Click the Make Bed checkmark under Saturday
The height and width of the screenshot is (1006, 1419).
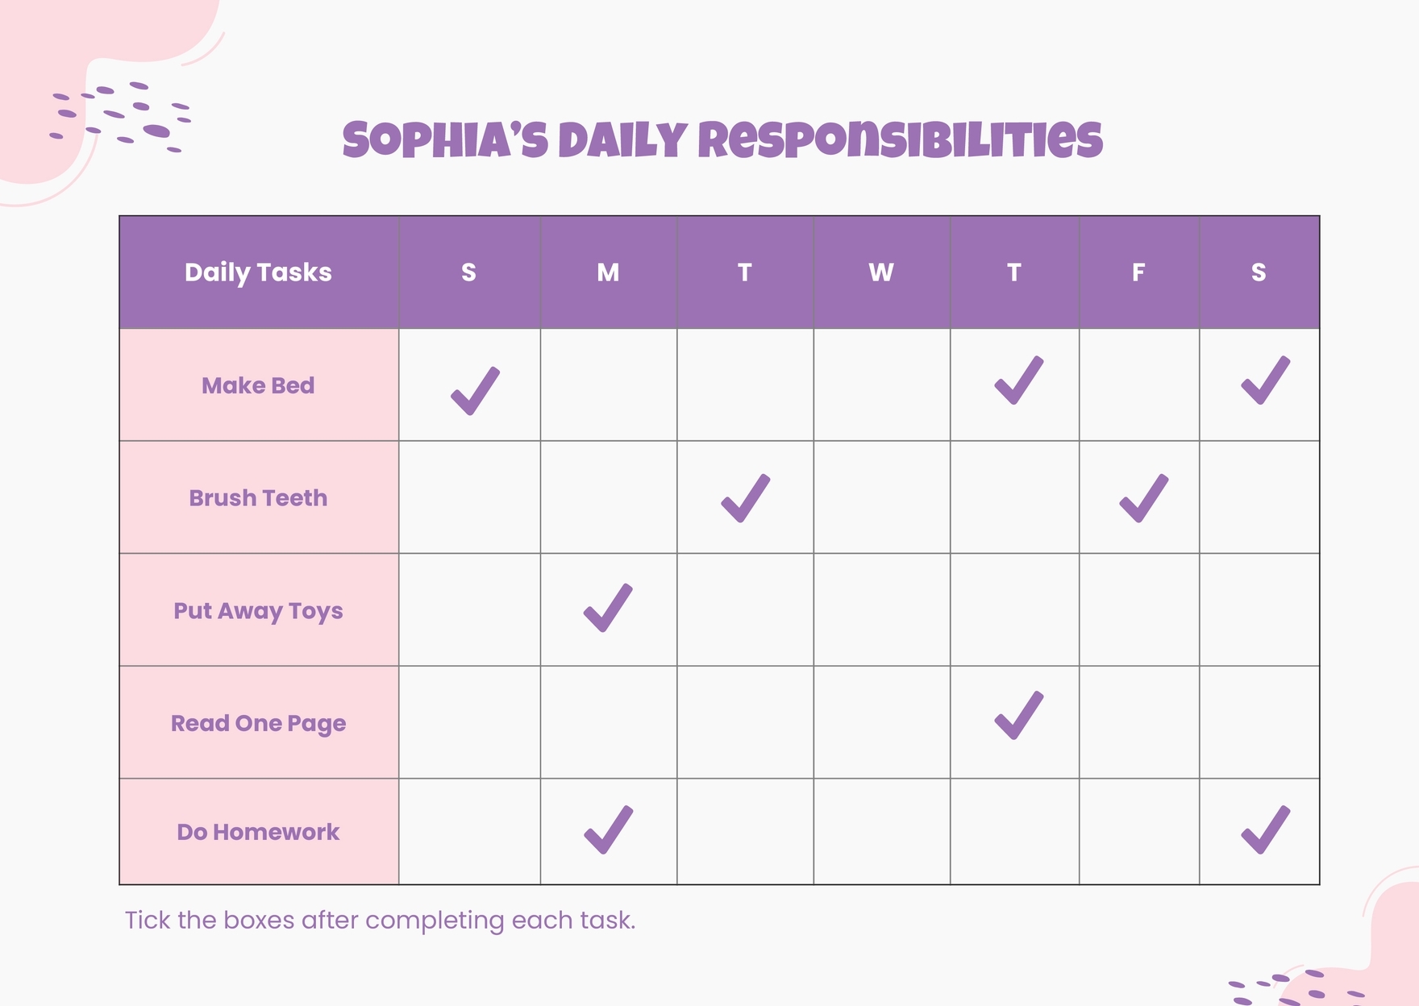pyautogui.click(x=1265, y=380)
